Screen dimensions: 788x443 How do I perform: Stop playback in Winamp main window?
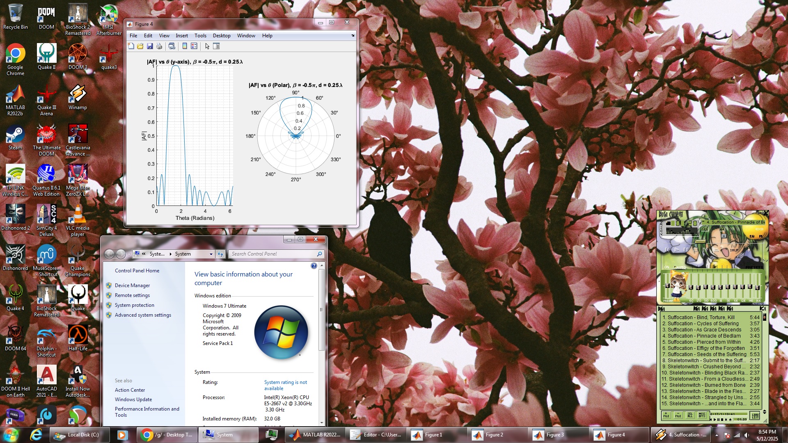coord(696,250)
